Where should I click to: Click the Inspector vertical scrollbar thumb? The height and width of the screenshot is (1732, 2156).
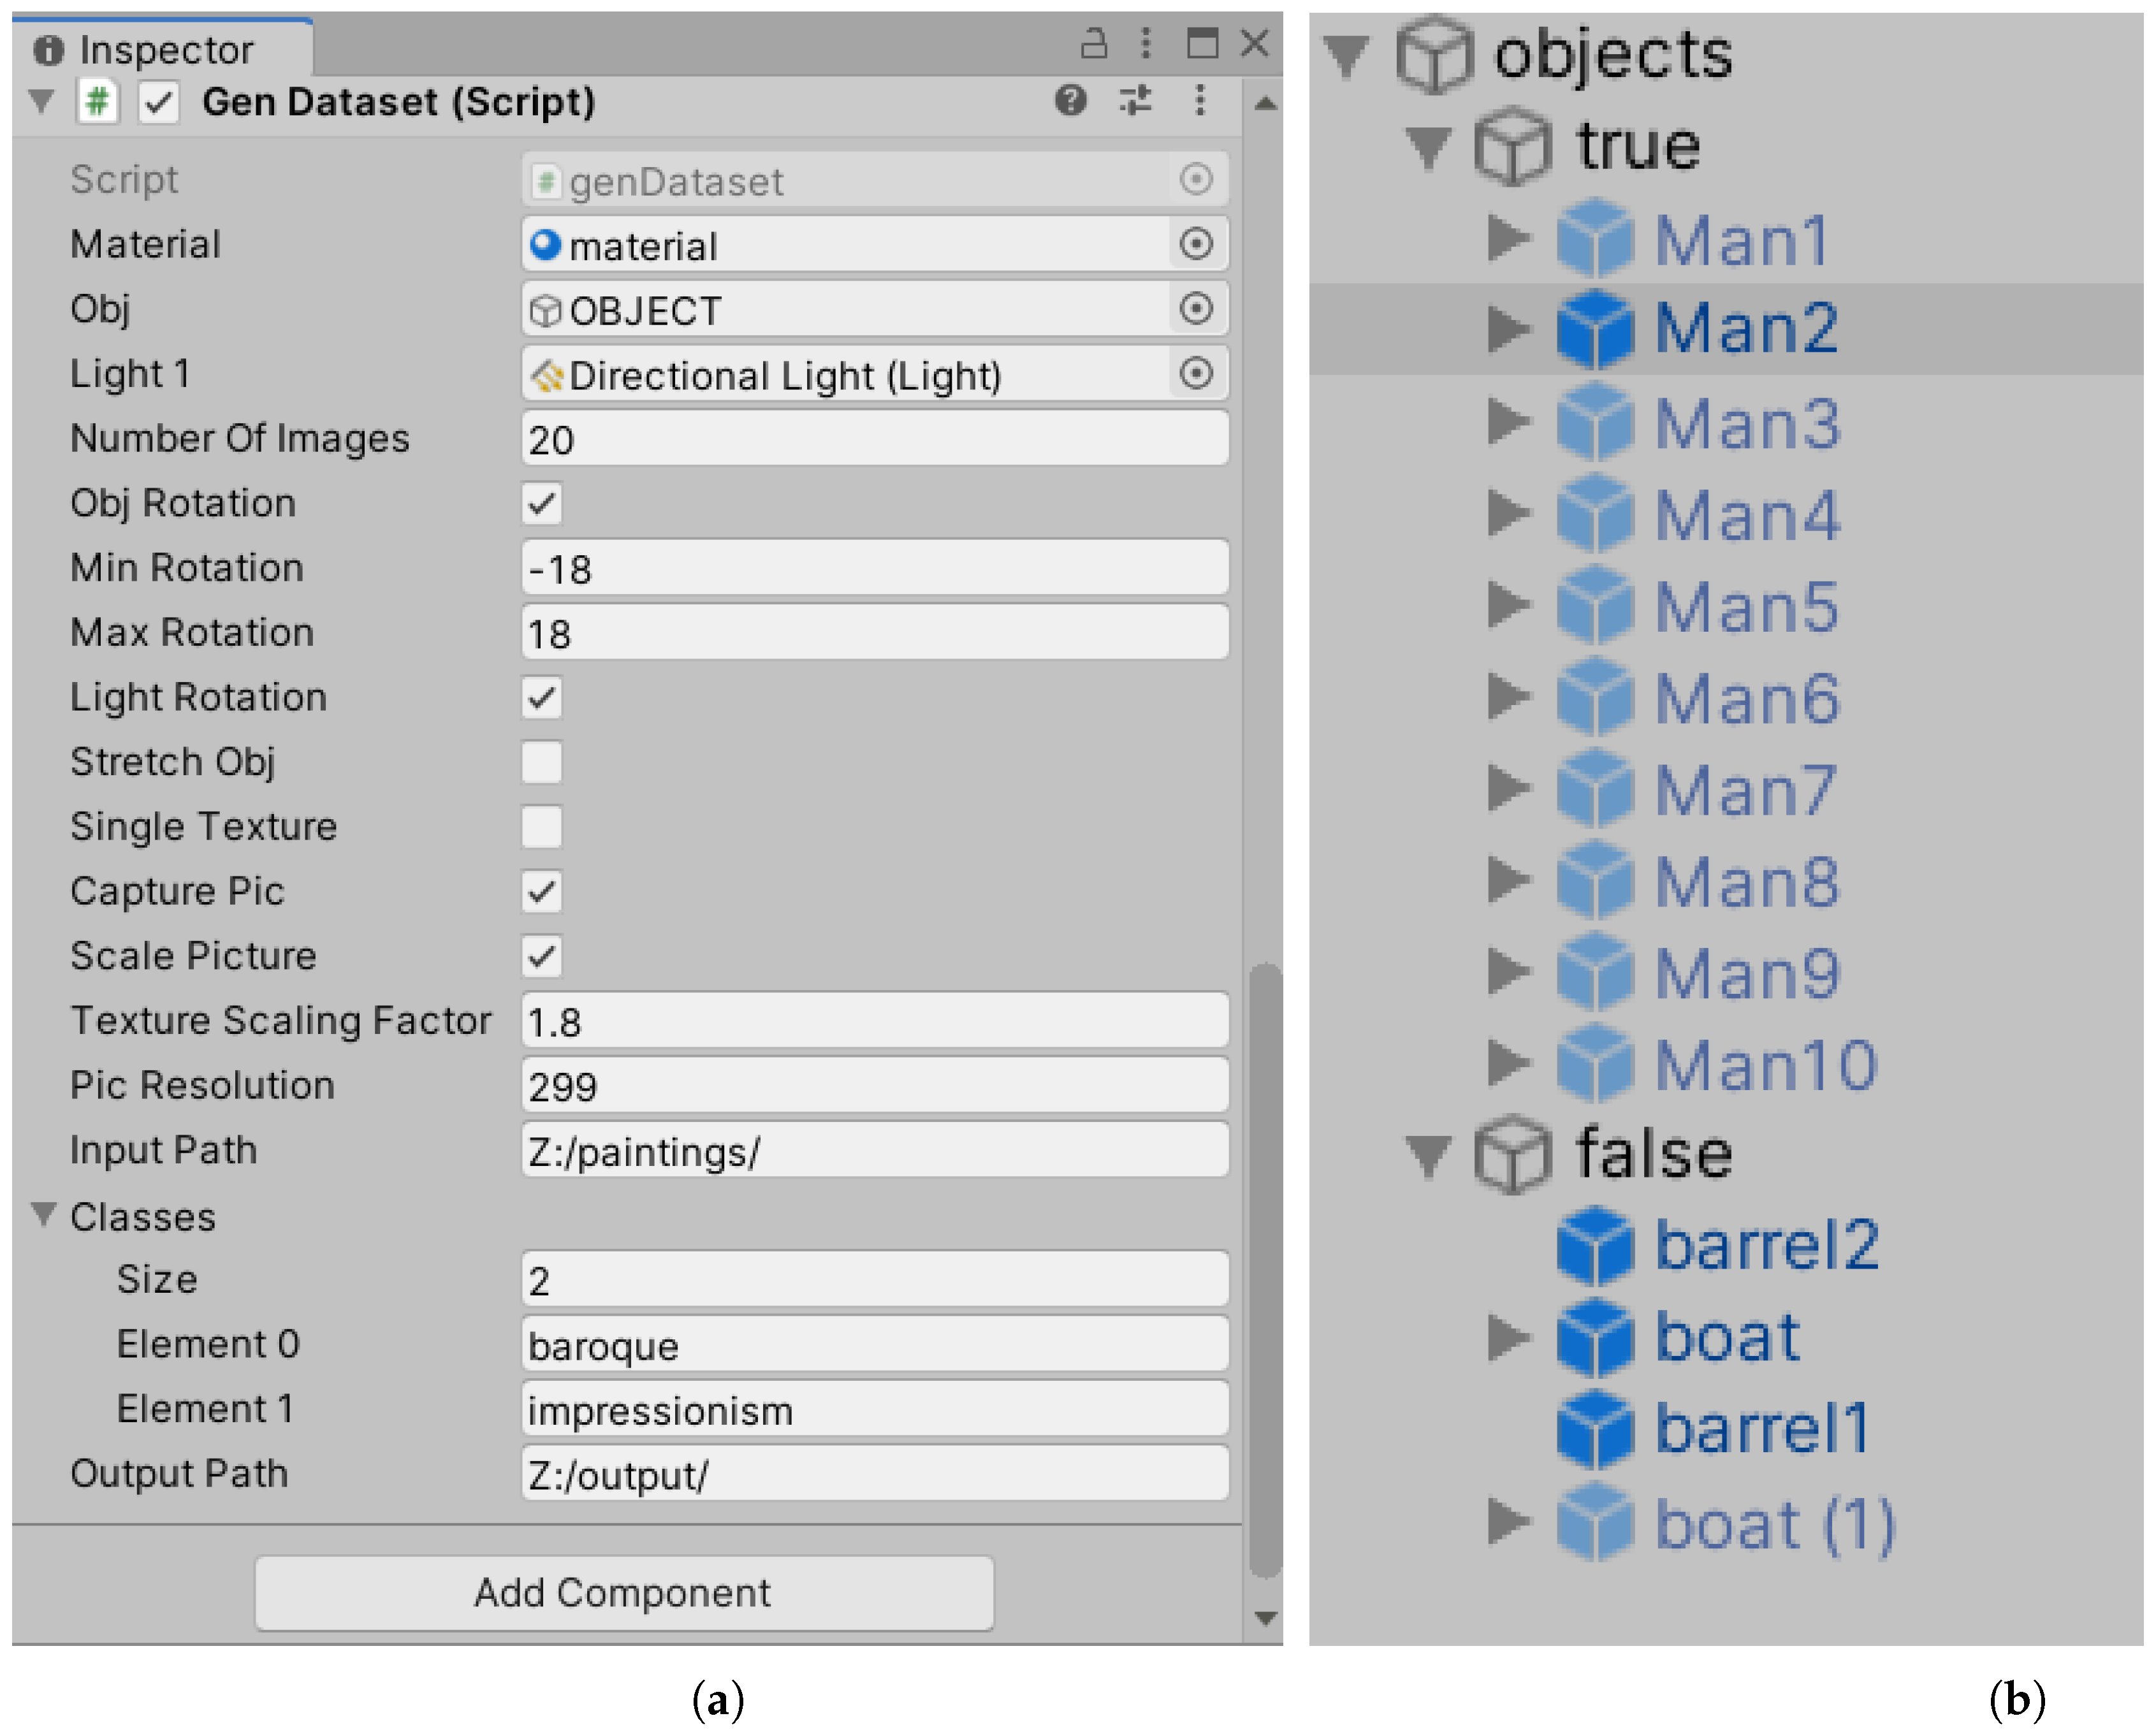point(1265,1270)
